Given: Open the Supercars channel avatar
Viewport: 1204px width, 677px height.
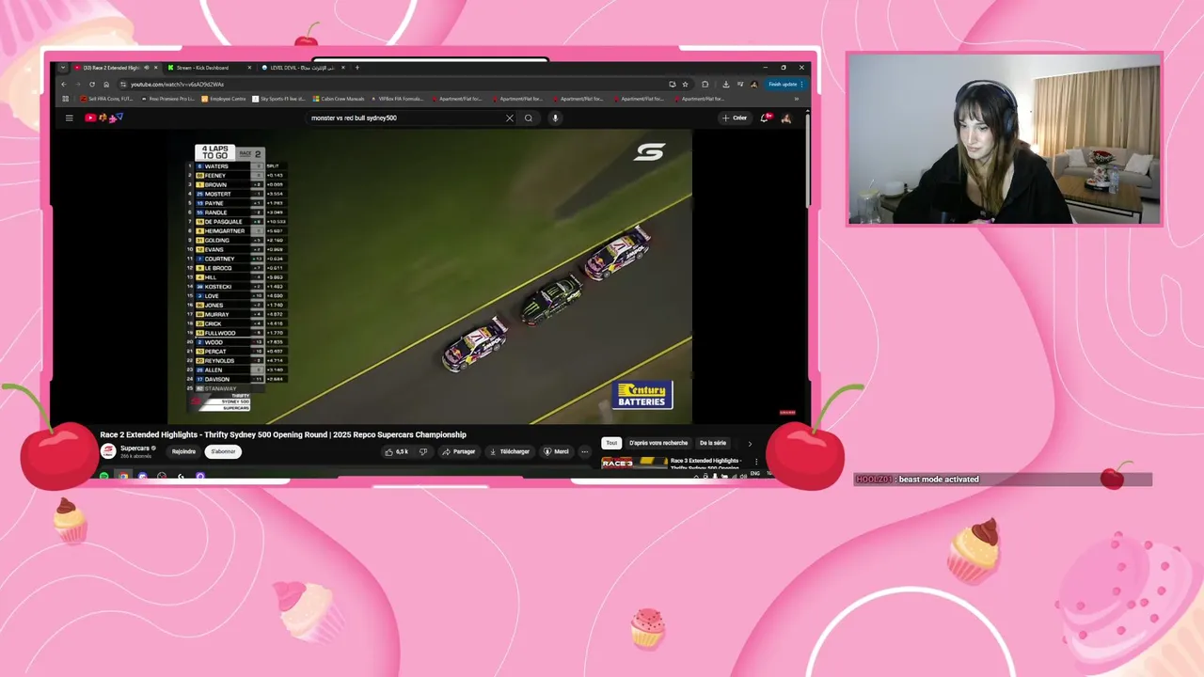Looking at the screenshot, I should click(108, 451).
